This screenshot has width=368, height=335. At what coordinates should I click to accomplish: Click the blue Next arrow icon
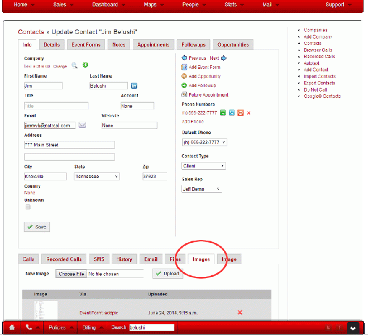click(x=224, y=58)
